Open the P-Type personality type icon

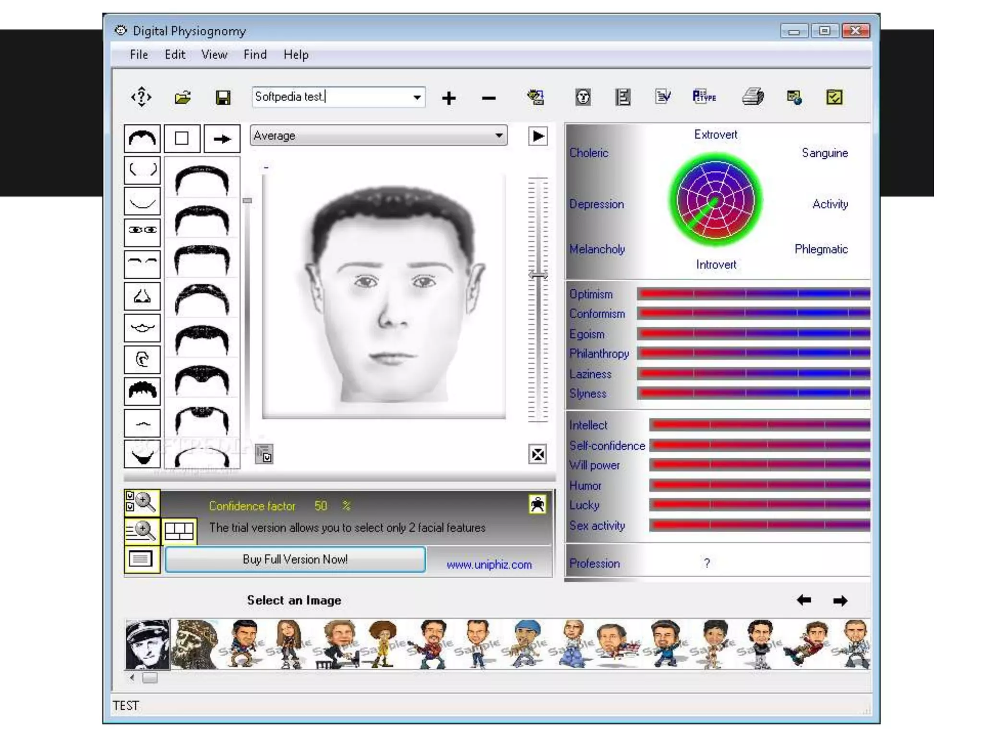(704, 97)
